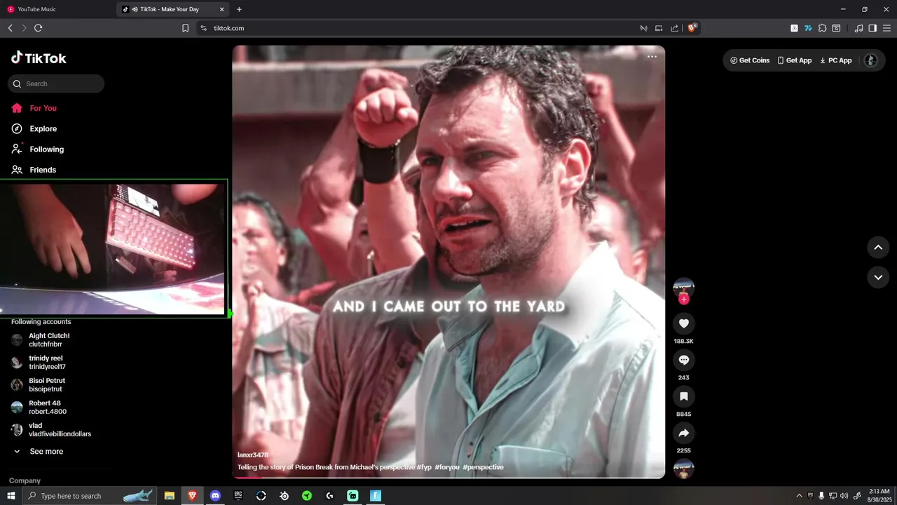The width and height of the screenshot is (897, 505).
Task: Reload the page
Action: [x=38, y=28]
